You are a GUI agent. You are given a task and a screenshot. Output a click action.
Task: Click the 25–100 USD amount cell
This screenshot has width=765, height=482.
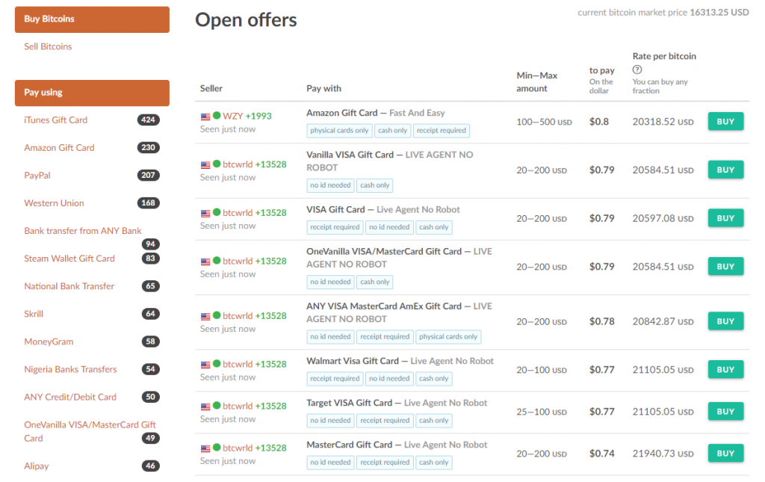click(x=542, y=412)
